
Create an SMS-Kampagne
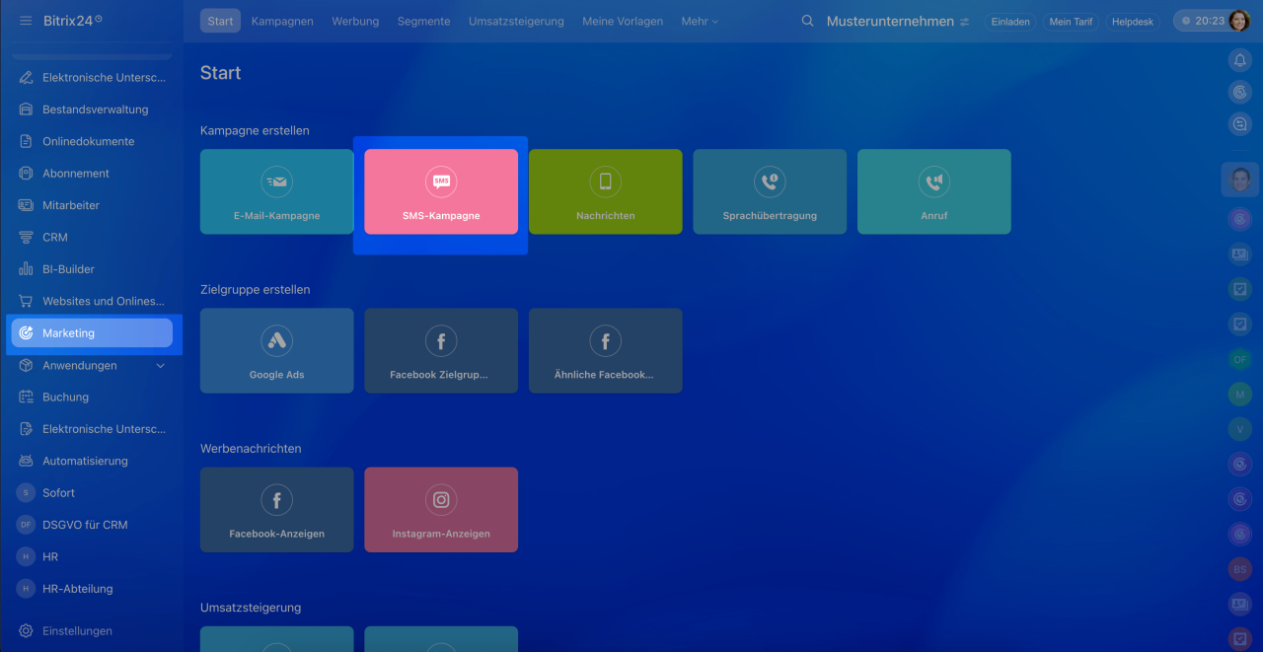click(x=441, y=191)
